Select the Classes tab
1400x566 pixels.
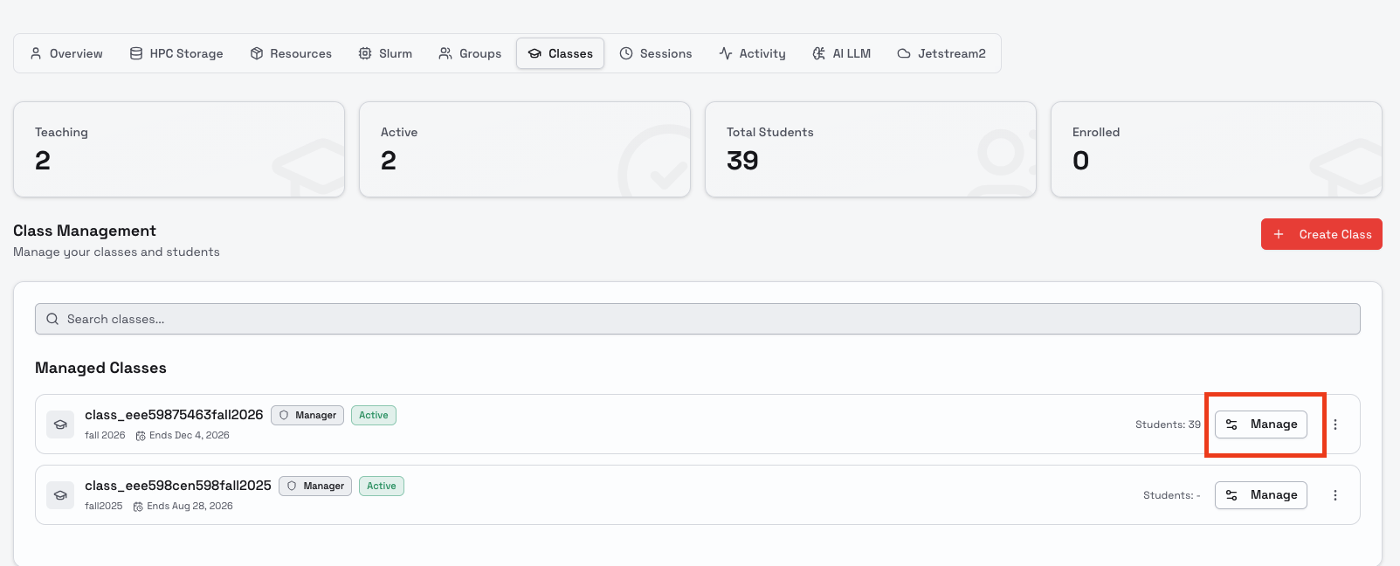(560, 53)
